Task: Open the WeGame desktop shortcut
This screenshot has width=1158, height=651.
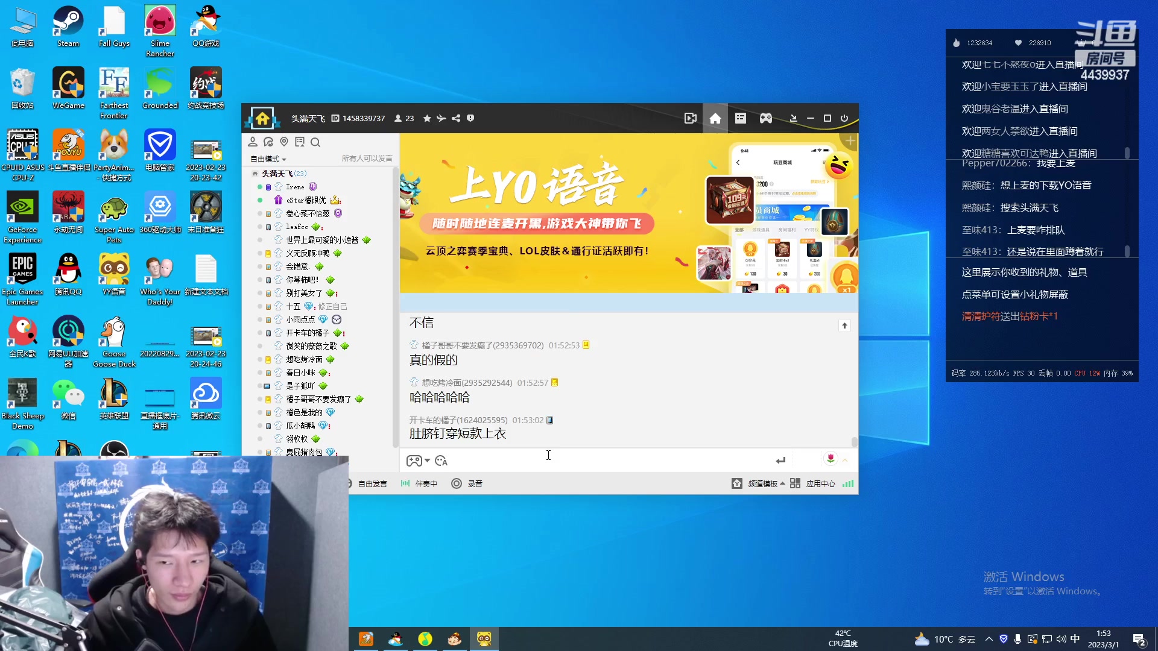Action: pyautogui.click(x=68, y=89)
